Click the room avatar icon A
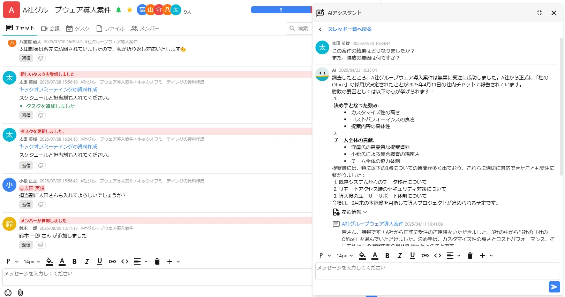The height and width of the screenshot is (297, 565). (x=12, y=10)
